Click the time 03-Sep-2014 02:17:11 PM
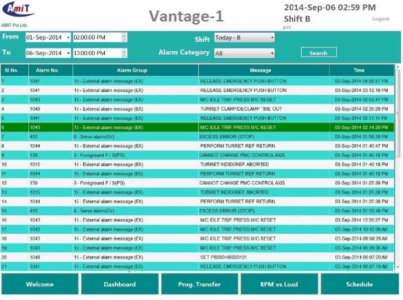Viewport: 403px width, 300px height. tap(361, 118)
